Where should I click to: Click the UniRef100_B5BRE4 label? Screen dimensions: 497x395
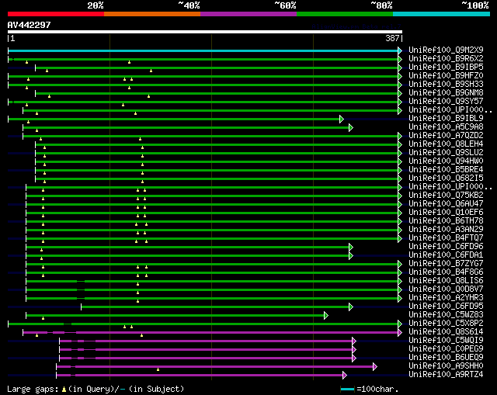tap(446, 169)
